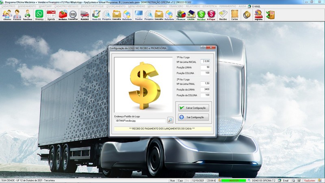Click the green MASTER status bar indicator
The image size is (325, 183).
pyautogui.click(x=234, y=181)
